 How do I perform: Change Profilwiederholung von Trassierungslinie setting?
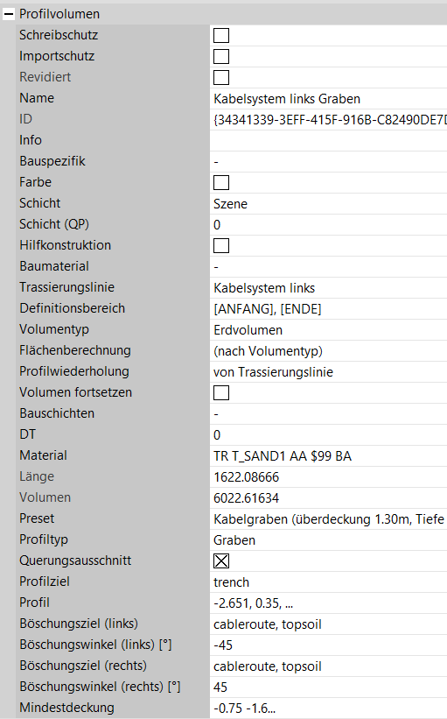click(328, 372)
